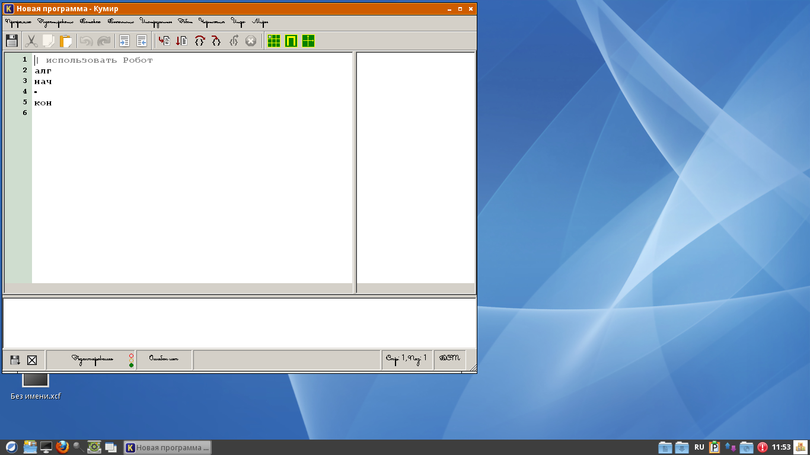Screen dimensions: 810x455
Task: Click the 'алг' keyword in the editor
Action: pyautogui.click(x=43, y=71)
